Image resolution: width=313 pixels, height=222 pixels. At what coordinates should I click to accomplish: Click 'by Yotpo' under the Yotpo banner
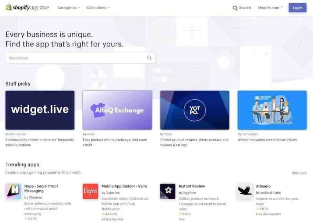(166, 134)
